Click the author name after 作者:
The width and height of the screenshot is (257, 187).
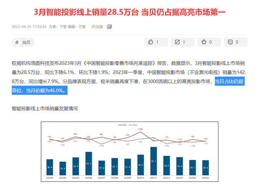click(63, 27)
